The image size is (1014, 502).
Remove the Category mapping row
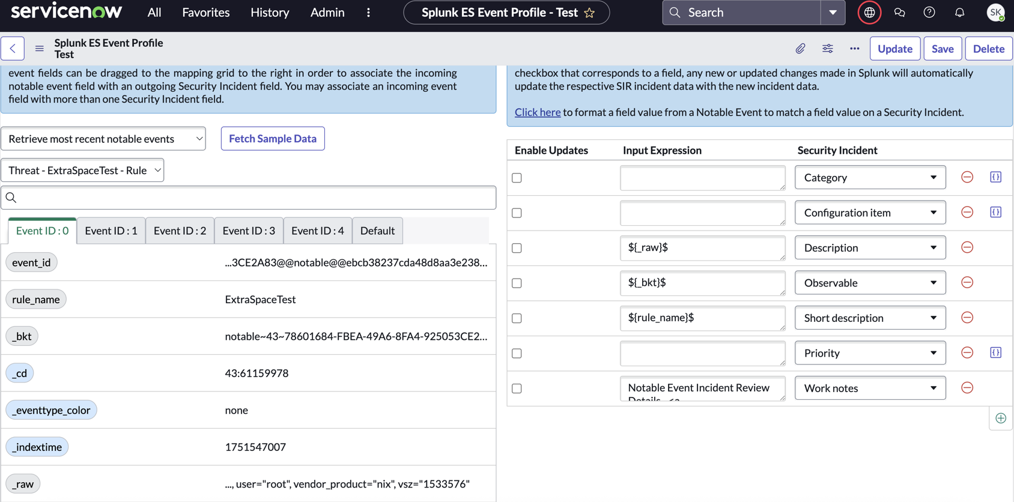pyautogui.click(x=967, y=177)
